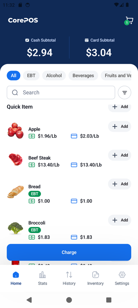This screenshot has width=138, height=308.
Task: Tap Android back navigation button
Action: [29, 300]
